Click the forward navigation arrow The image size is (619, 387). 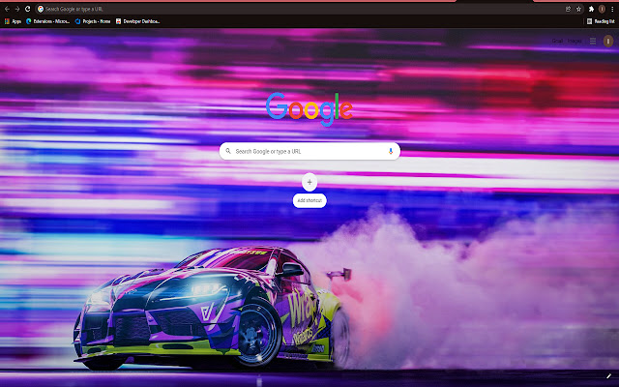[17, 9]
